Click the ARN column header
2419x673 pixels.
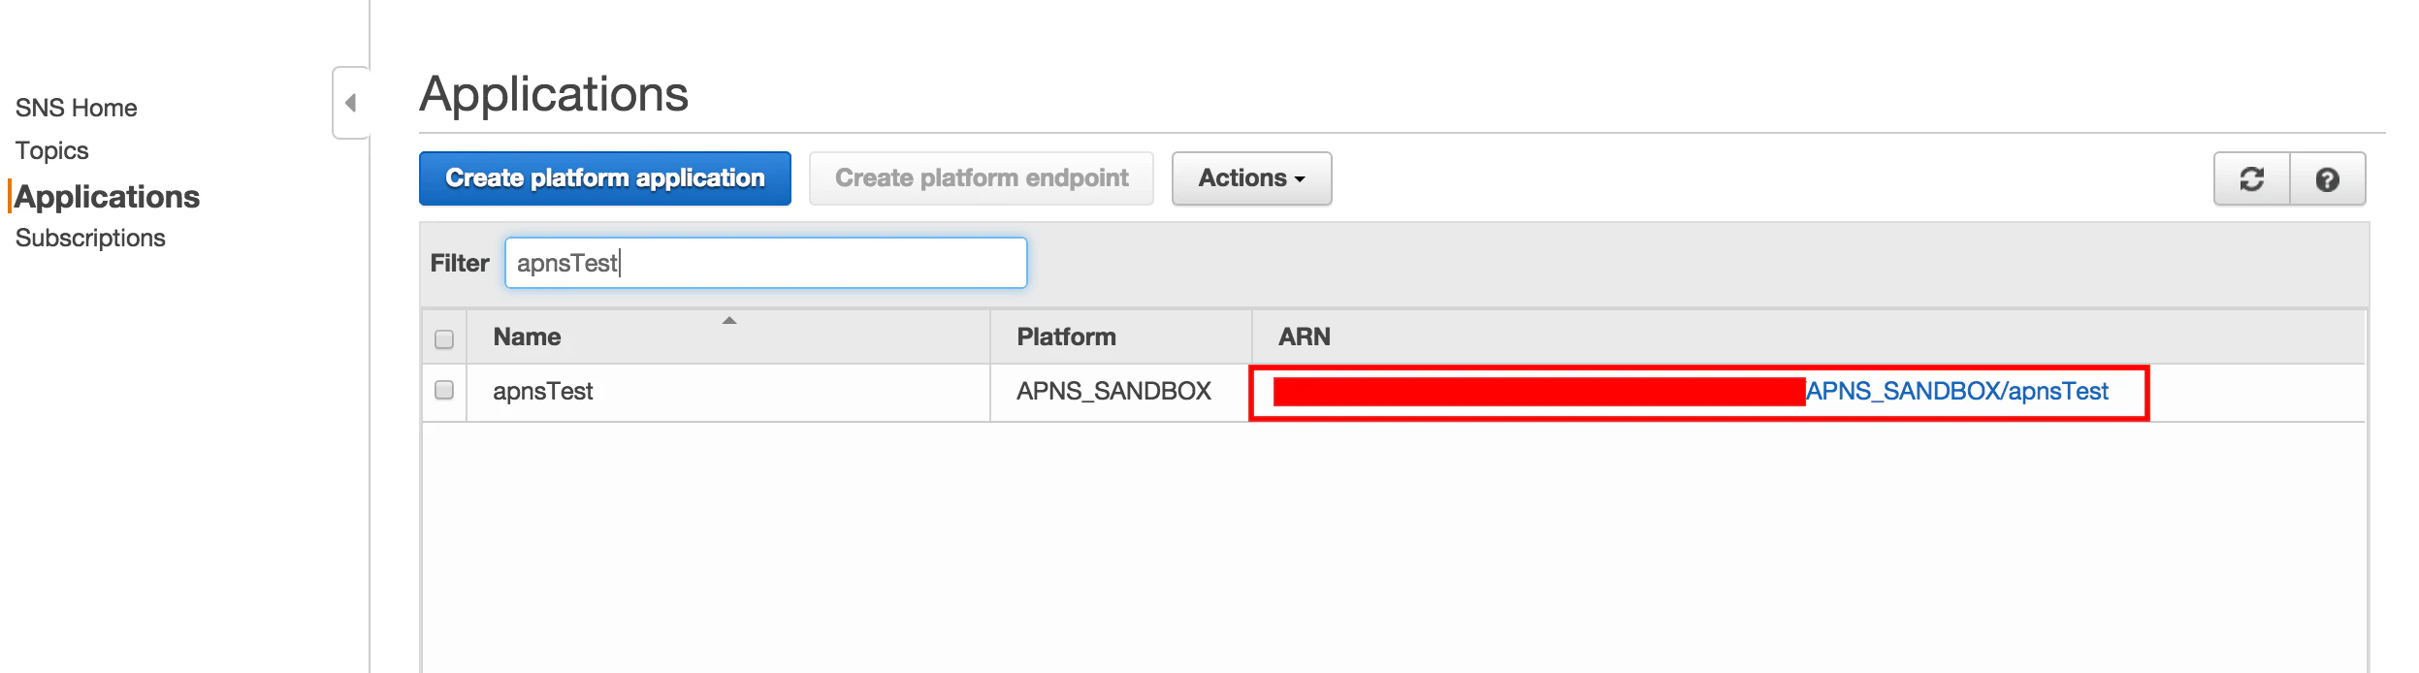click(1808, 336)
